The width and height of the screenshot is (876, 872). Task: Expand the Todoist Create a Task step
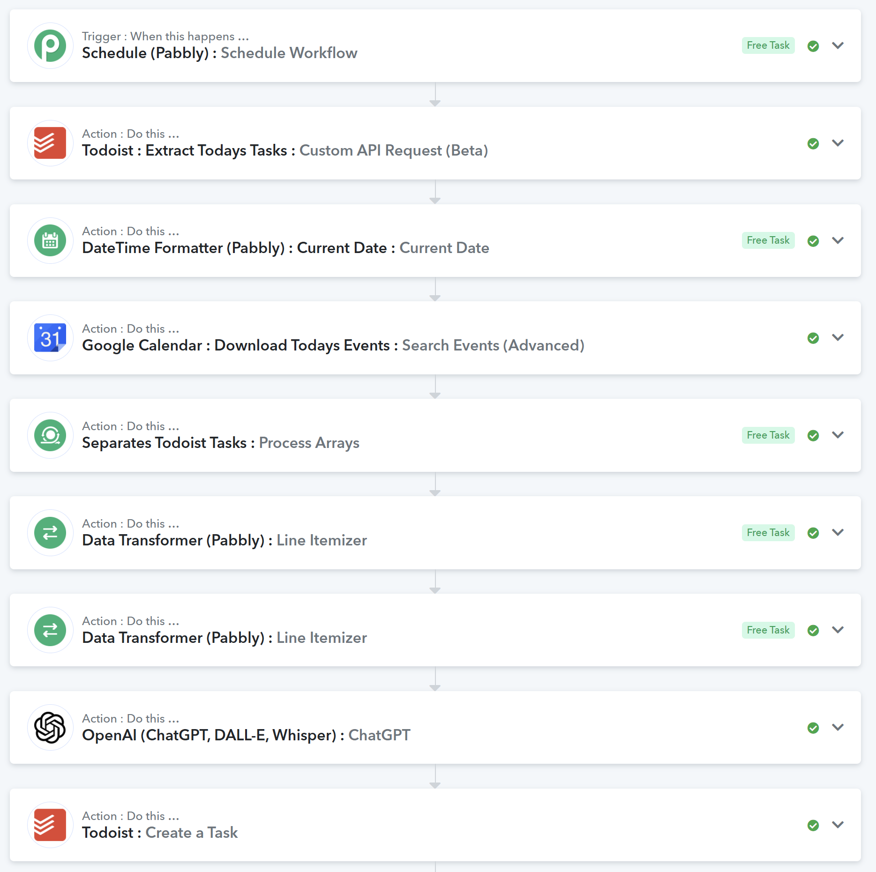coord(838,825)
